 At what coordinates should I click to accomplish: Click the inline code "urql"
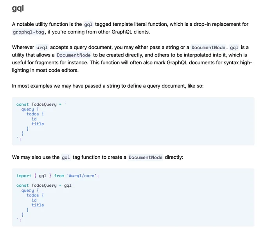[x=42, y=48]
